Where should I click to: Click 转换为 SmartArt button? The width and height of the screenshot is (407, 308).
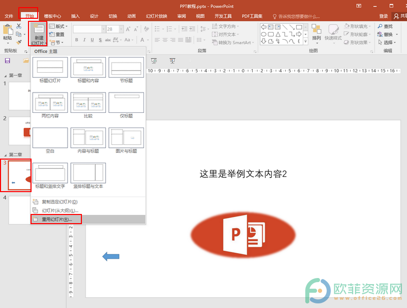(232, 43)
